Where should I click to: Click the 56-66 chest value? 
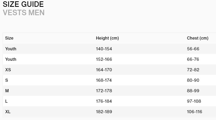click(193, 49)
